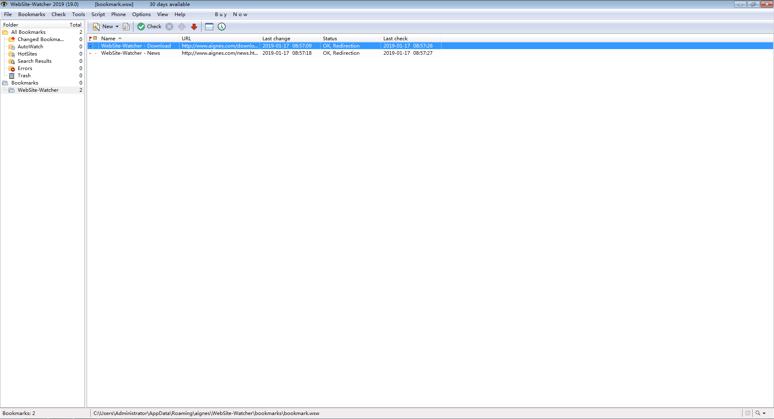Click the magnifier search icon in status bar

click(x=757, y=413)
